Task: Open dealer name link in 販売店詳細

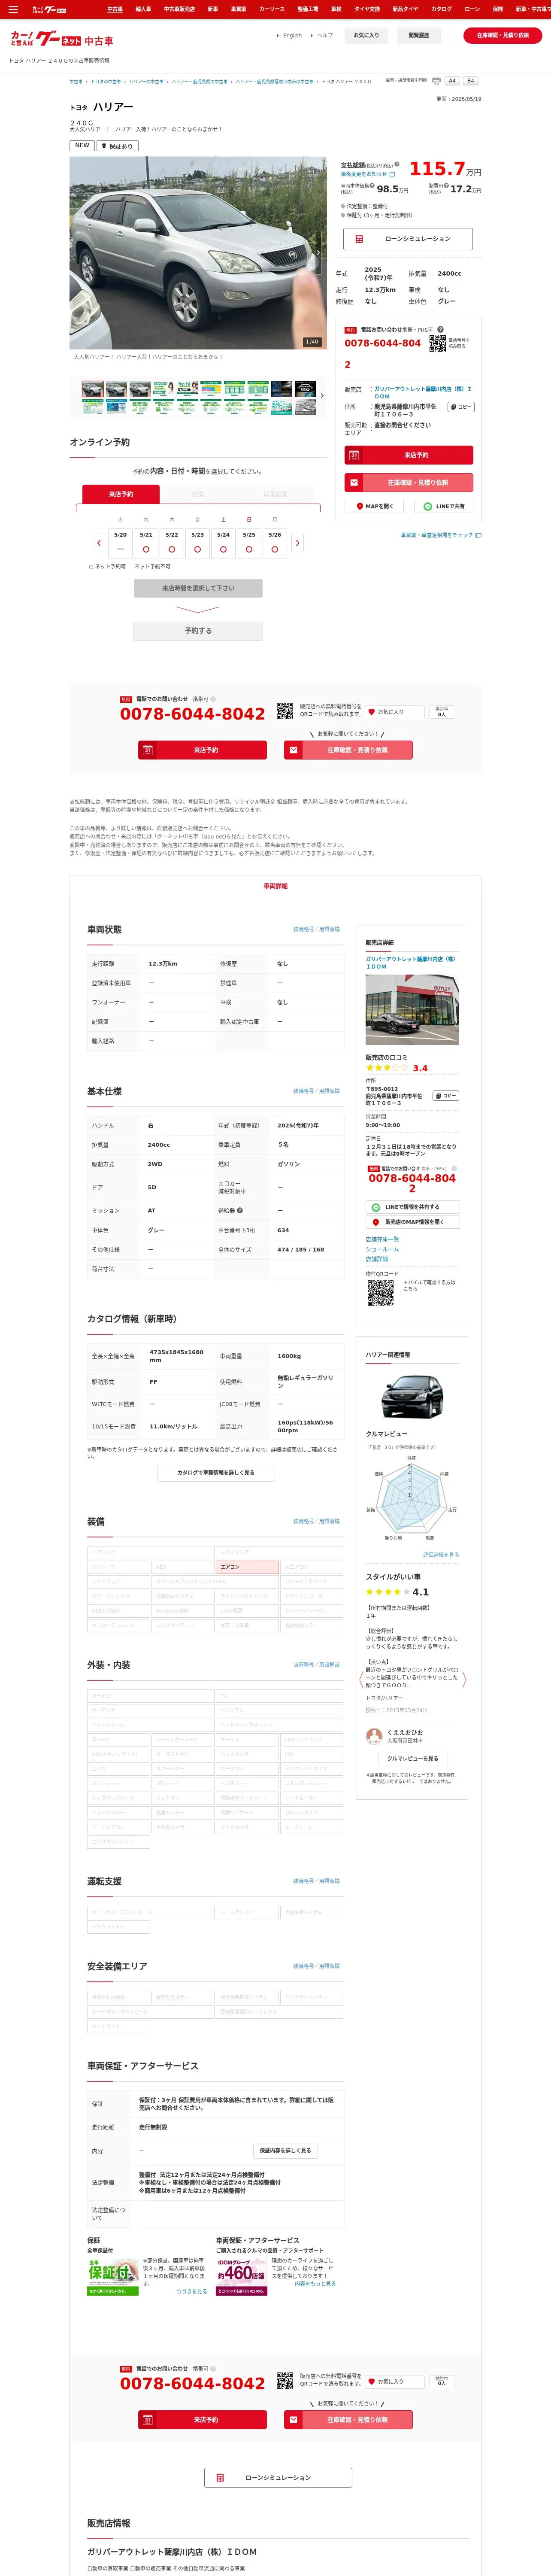Action: [410, 963]
